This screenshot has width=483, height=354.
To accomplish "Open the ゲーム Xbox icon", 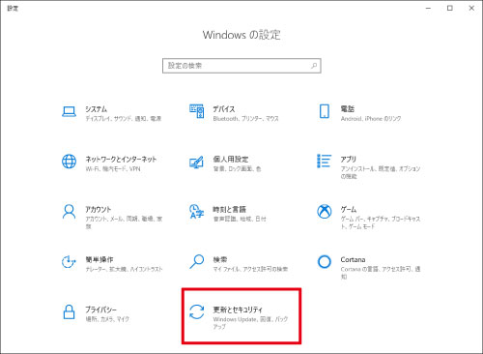I will pyautogui.click(x=325, y=212).
